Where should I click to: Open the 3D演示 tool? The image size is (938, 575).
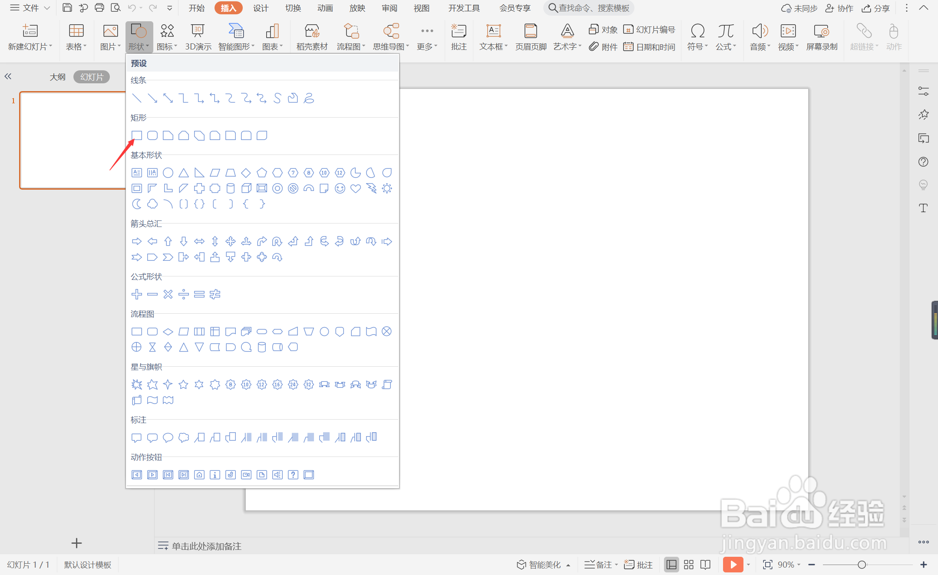198,37
